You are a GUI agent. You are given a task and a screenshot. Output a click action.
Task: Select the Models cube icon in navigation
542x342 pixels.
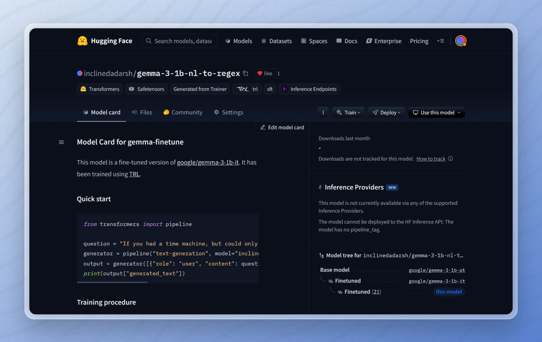point(228,41)
